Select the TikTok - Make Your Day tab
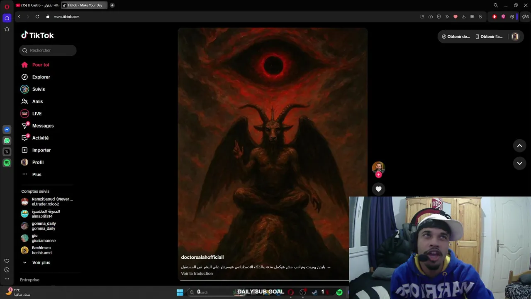The height and width of the screenshot is (299, 531). (84, 5)
